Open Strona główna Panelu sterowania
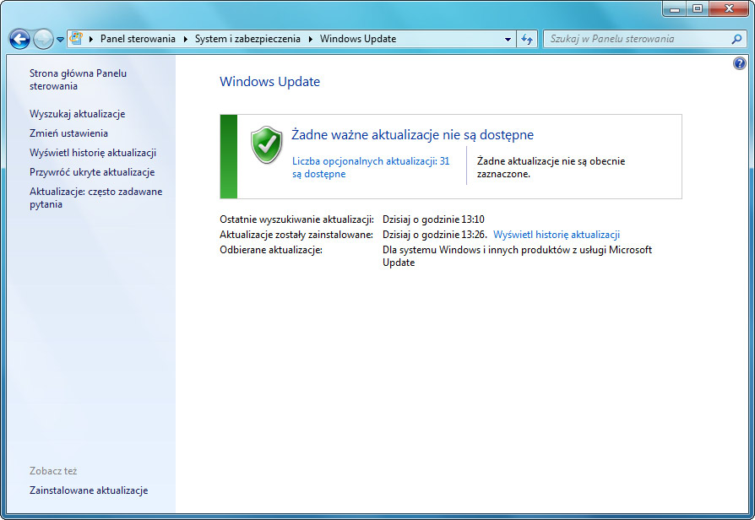 pos(78,79)
